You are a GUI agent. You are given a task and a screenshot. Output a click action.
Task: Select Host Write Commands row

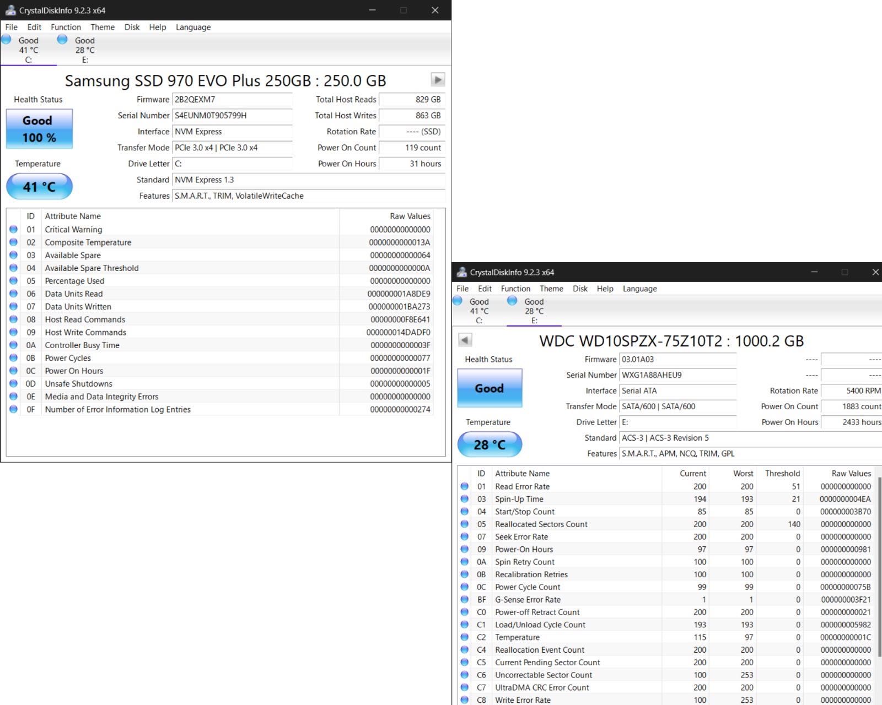[x=220, y=332]
